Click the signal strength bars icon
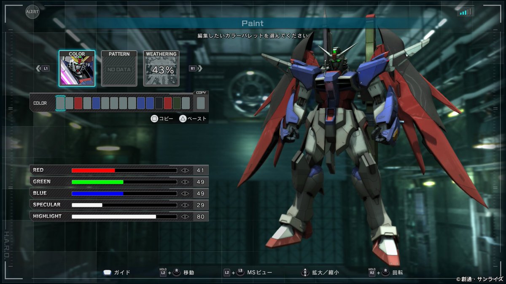 (466, 11)
